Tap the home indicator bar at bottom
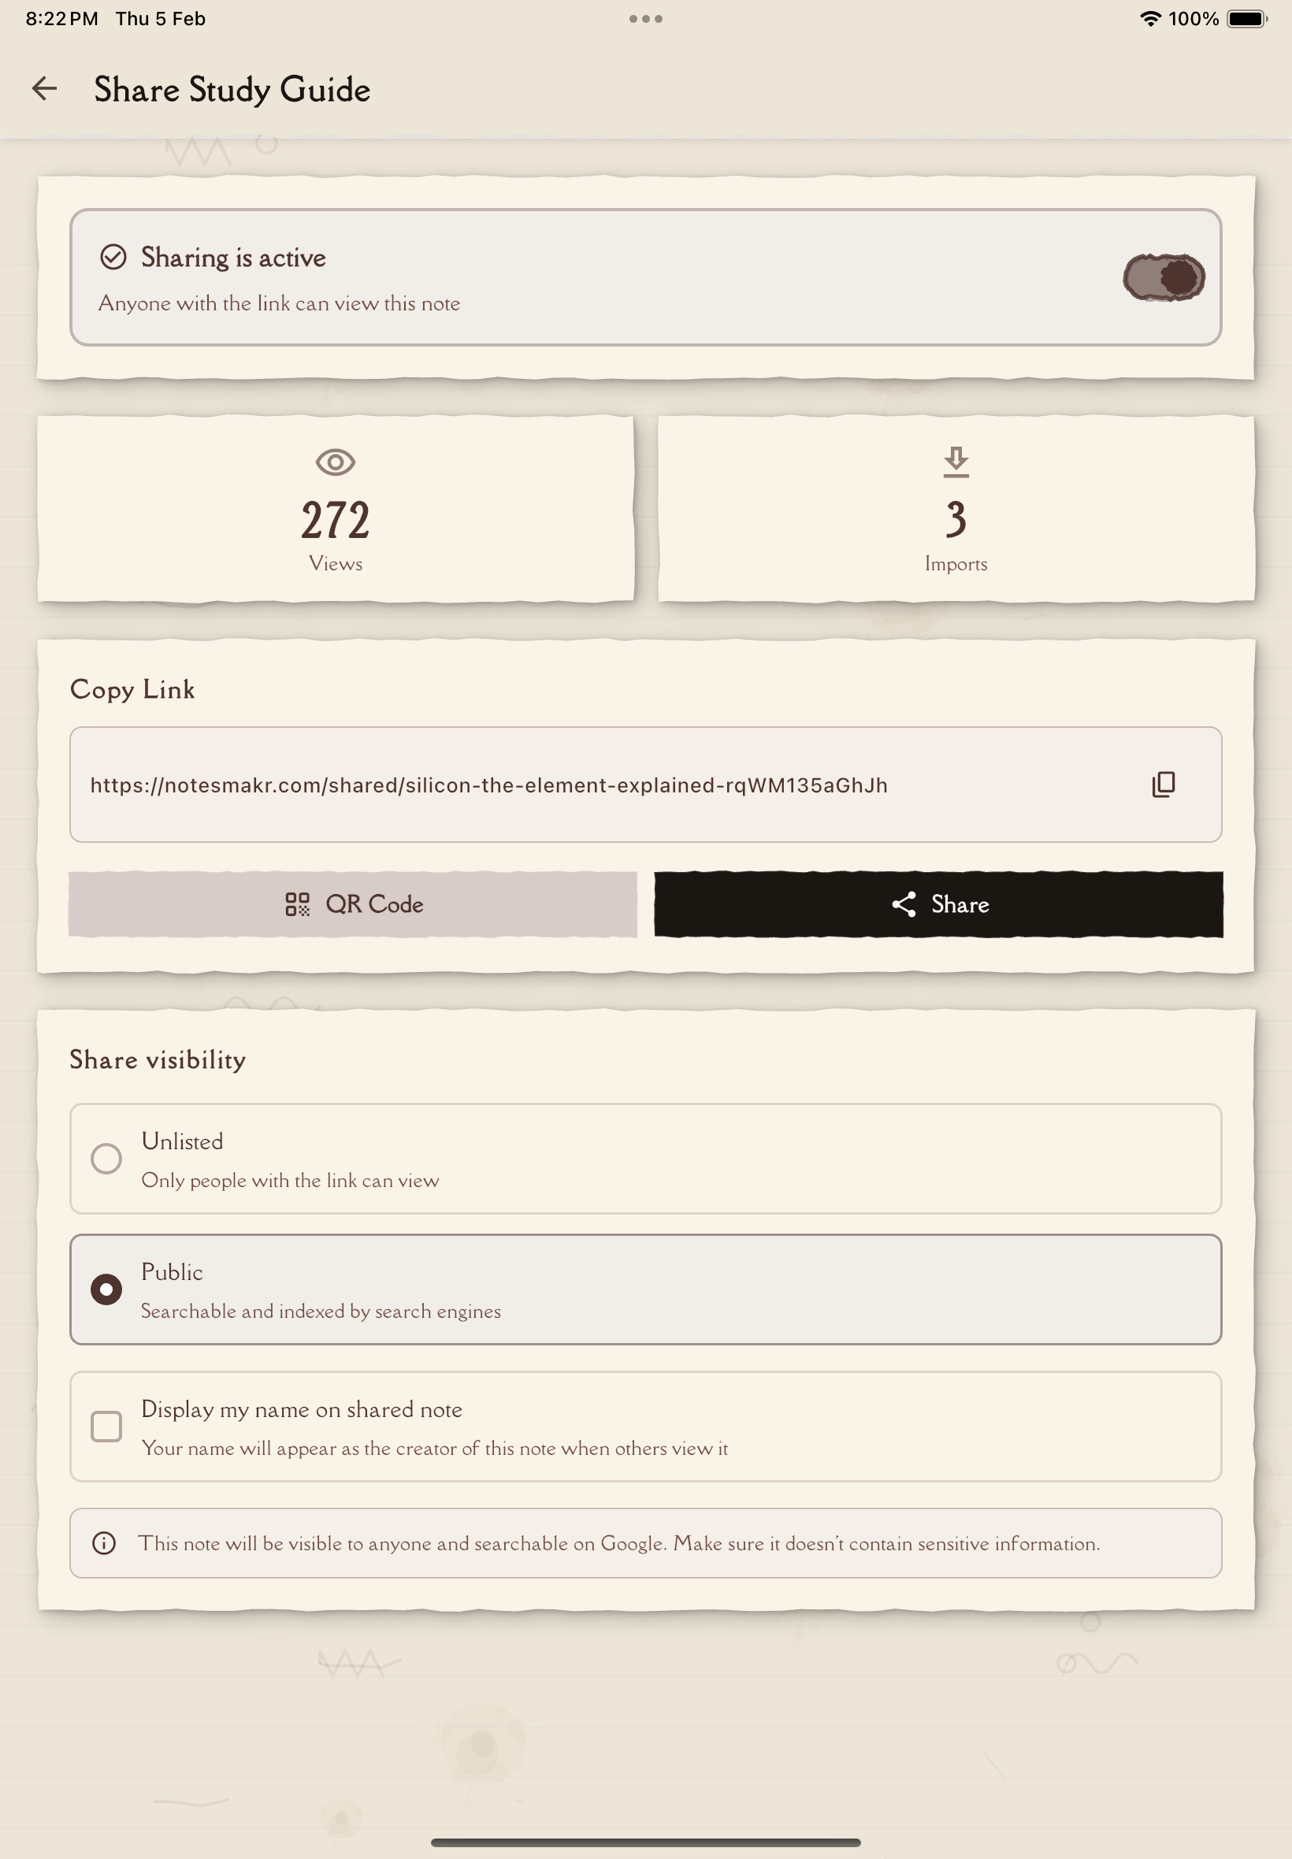 (x=645, y=1842)
